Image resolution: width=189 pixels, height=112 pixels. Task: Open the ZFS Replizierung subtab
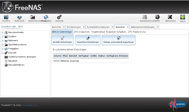(x=137, y=32)
